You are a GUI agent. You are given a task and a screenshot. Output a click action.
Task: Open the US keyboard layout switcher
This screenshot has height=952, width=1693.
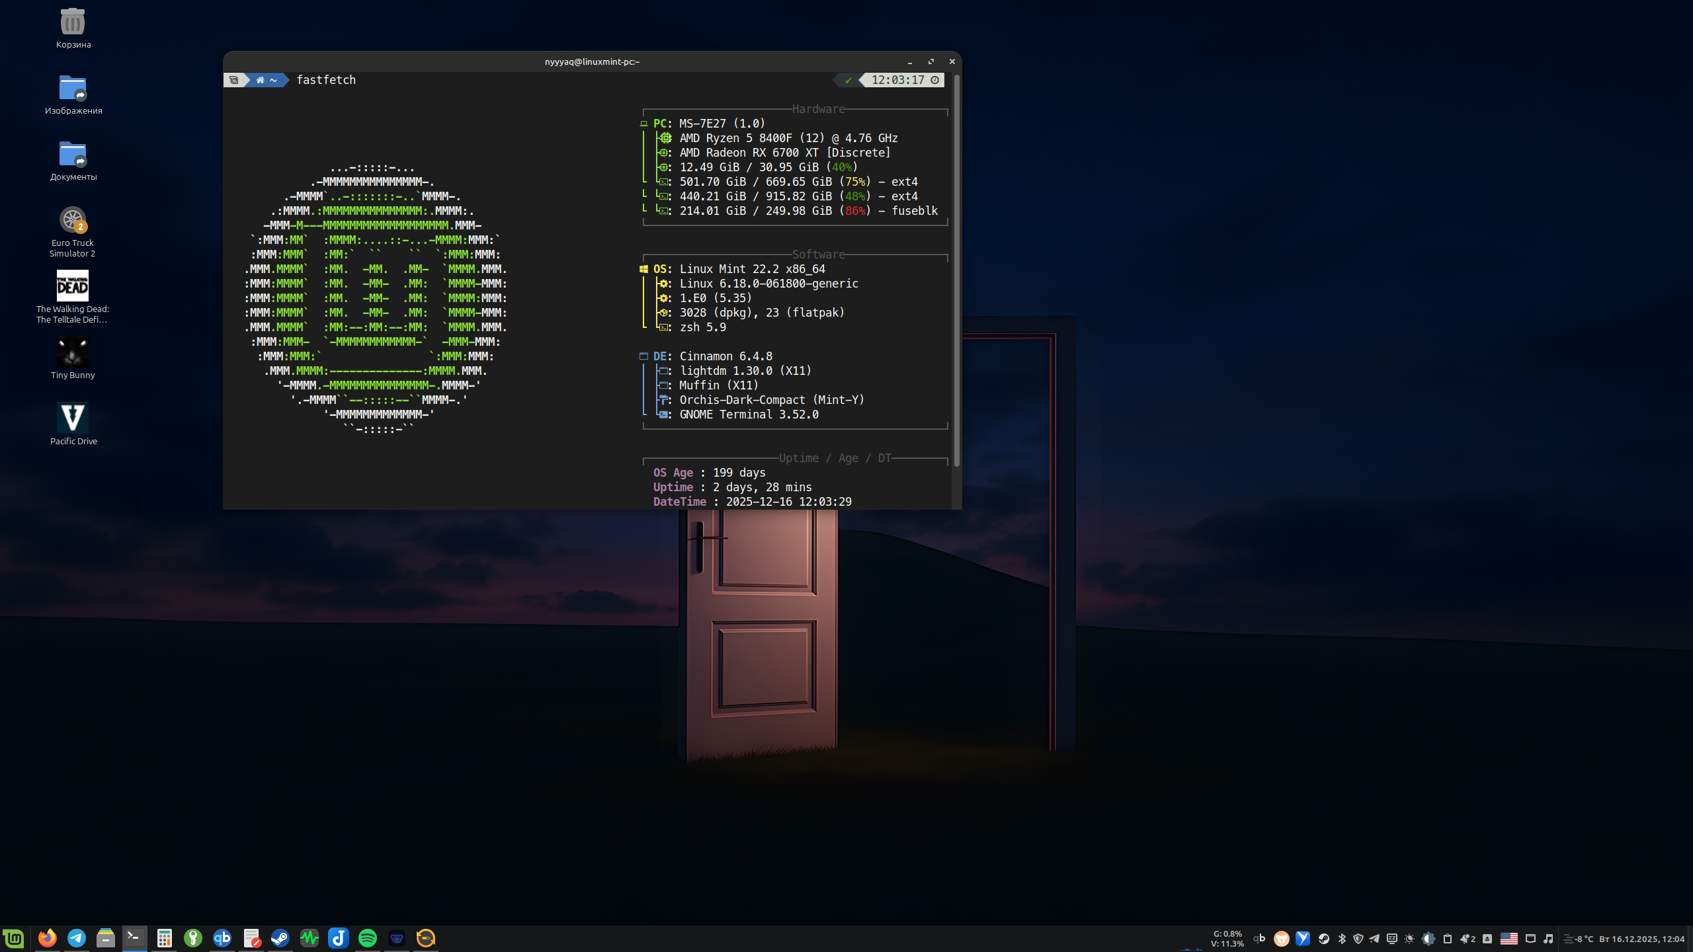click(1509, 939)
